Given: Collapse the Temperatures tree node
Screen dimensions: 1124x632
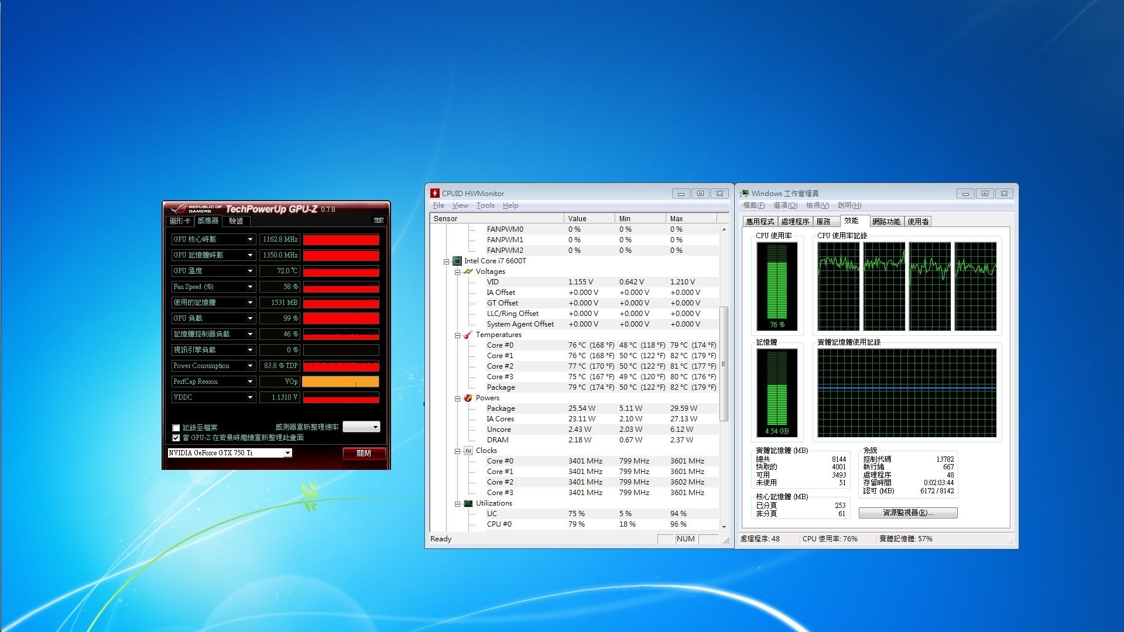Looking at the screenshot, I should pos(458,335).
